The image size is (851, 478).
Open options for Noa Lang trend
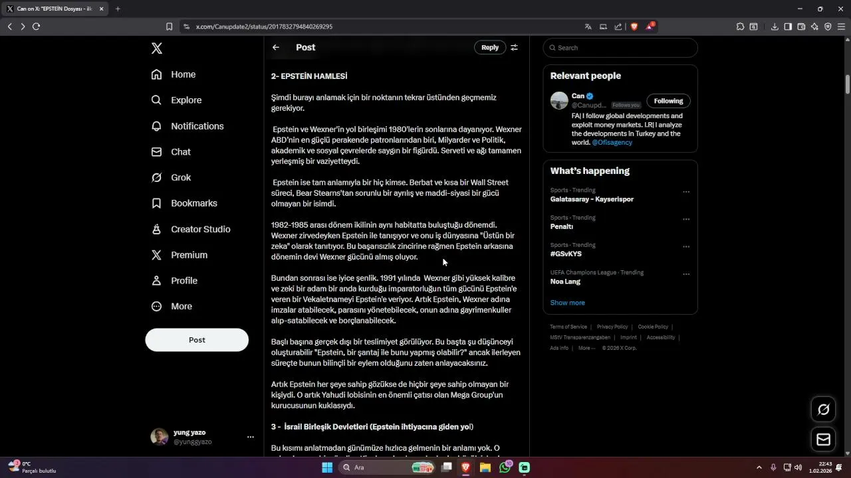coord(686,274)
